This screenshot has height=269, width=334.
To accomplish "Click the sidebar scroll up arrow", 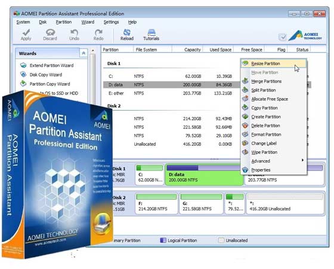I will tap(93, 51).
